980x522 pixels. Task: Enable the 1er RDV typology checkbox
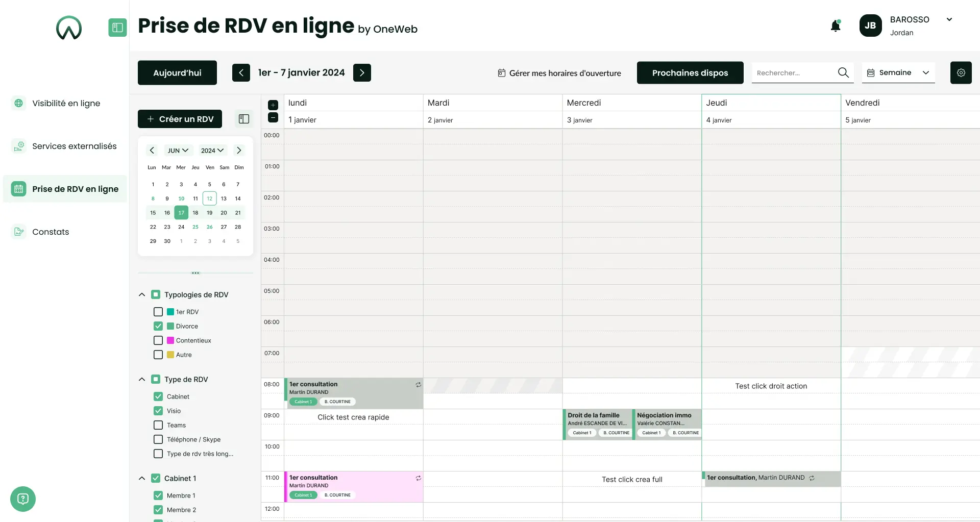(x=158, y=311)
